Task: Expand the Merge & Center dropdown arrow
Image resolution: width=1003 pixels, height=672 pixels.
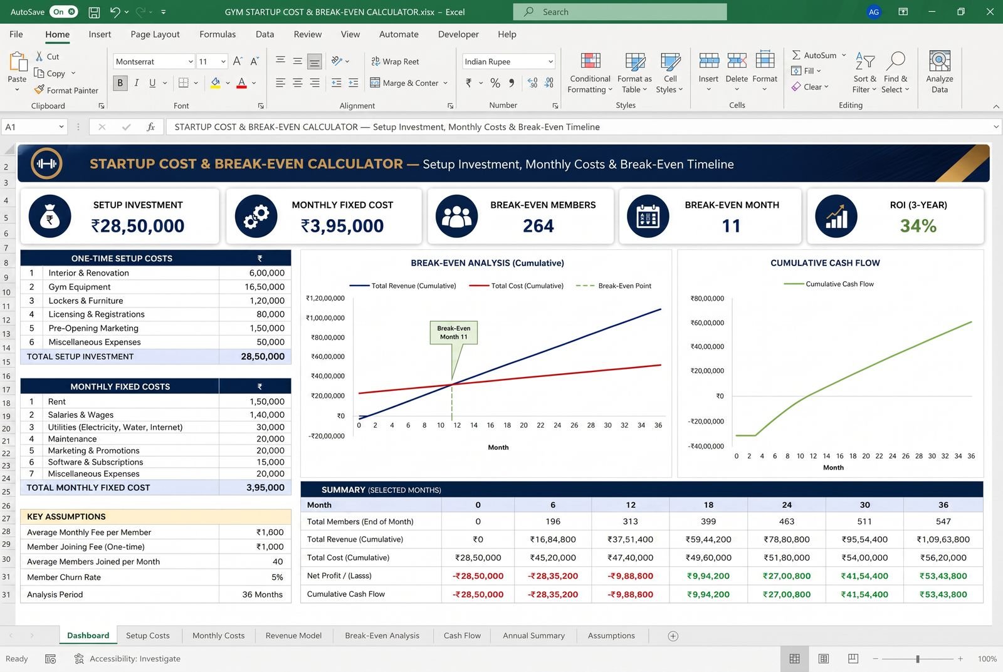Action: [x=446, y=83]
